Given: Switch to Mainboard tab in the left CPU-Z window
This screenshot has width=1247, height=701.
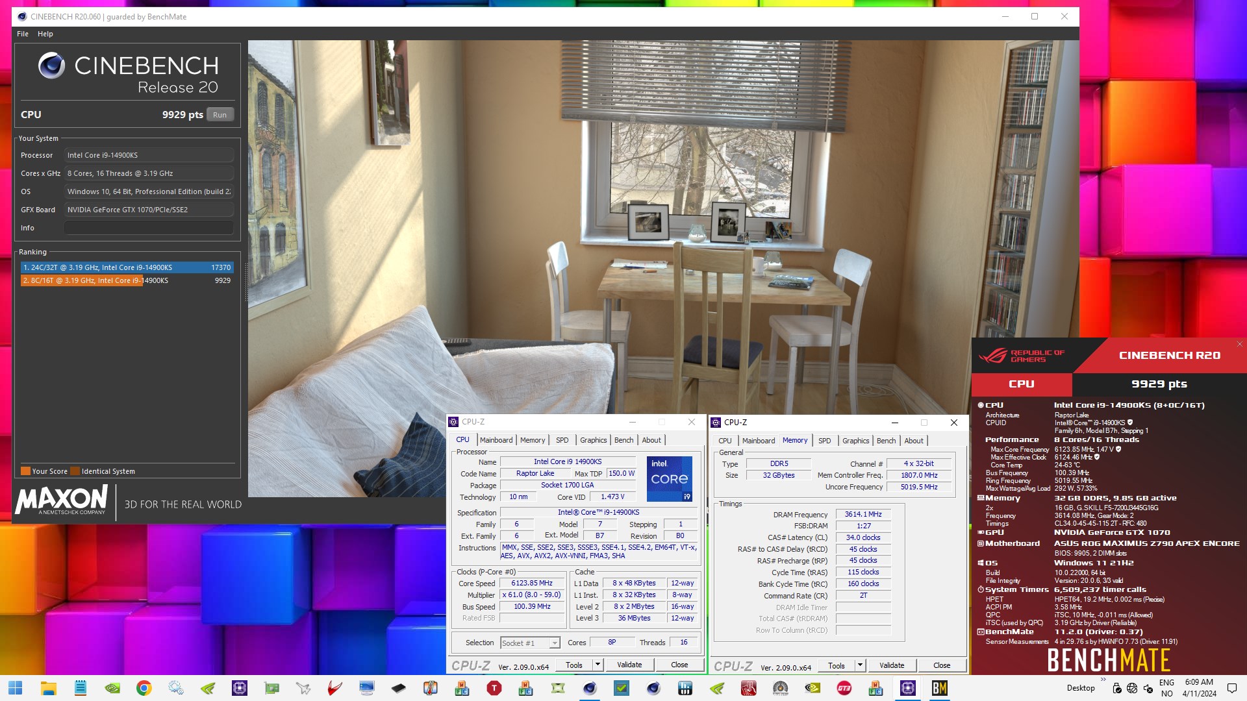Looking at the screenshot, I should tap(496, 440).
